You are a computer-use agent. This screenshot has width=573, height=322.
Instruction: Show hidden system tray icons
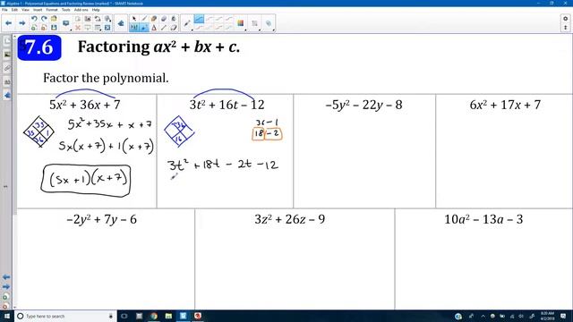(x=483, y=316)
